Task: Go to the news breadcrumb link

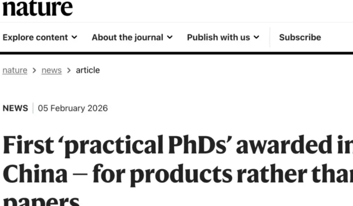Action: (51, 70)
